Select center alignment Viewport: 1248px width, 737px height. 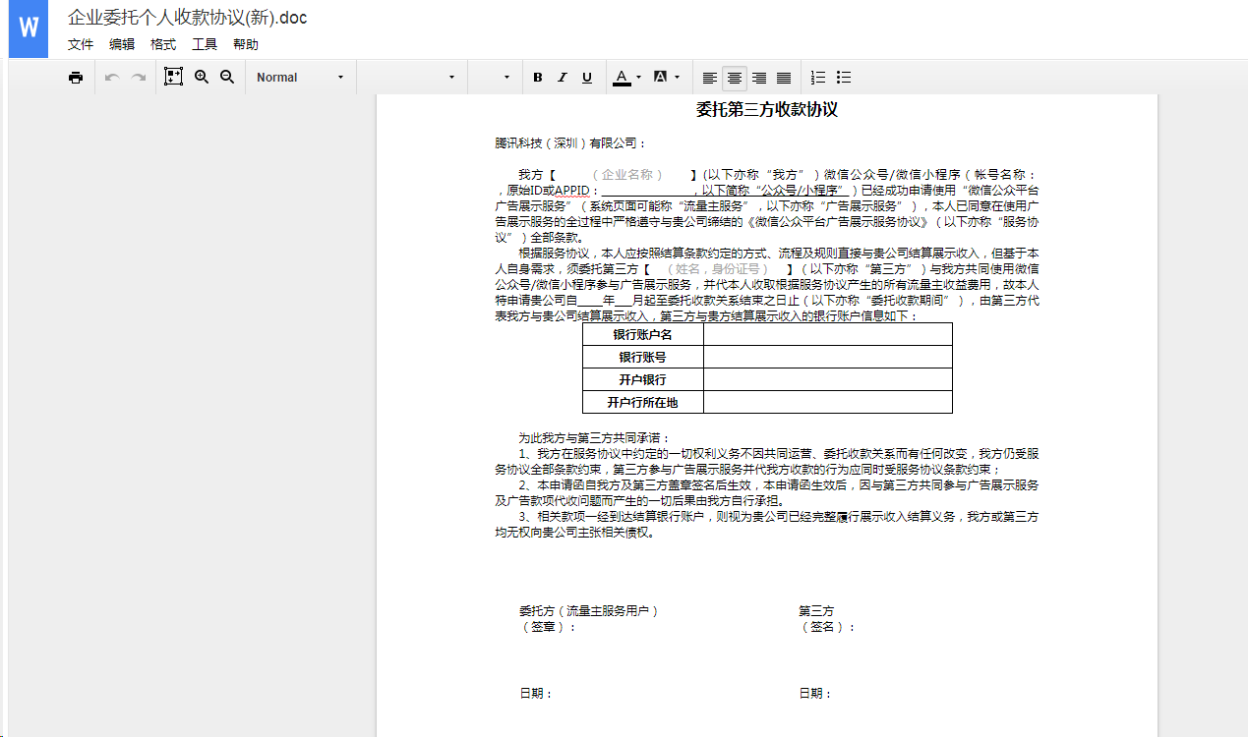point(735,78)
